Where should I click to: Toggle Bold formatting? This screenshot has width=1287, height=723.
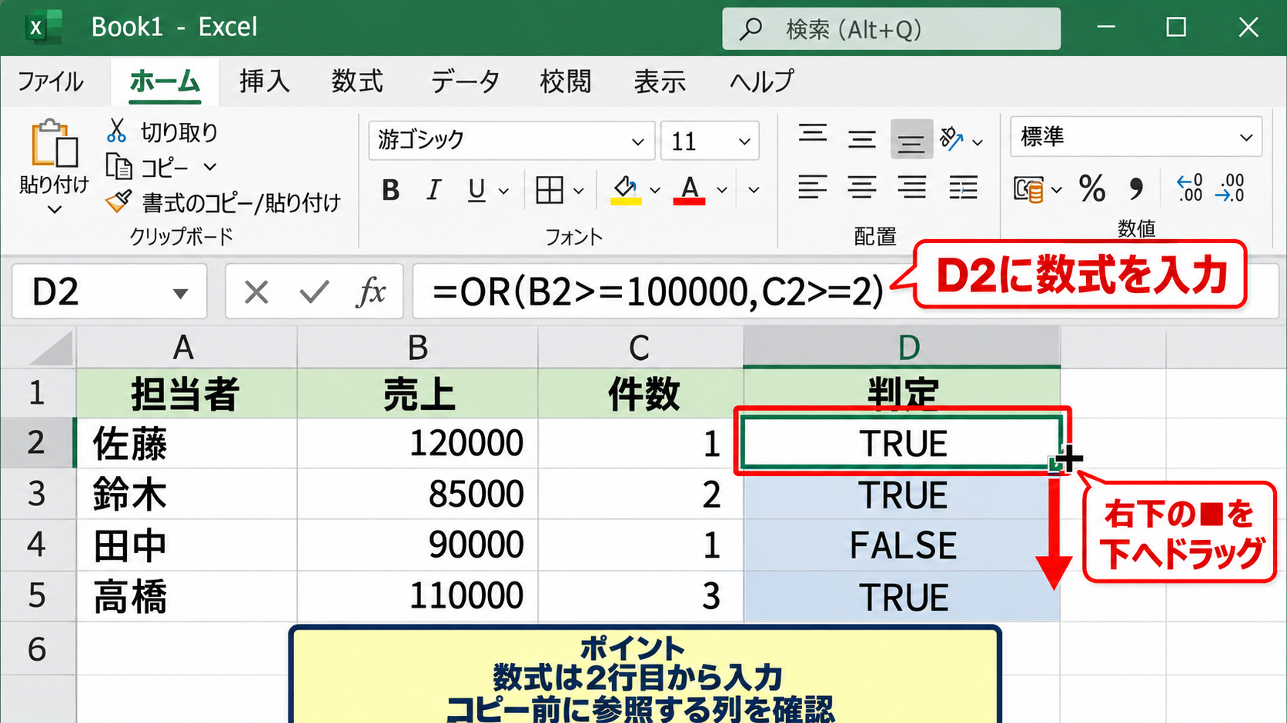point(391,189)
